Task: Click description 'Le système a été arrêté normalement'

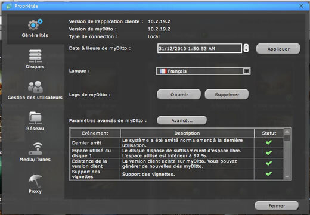Action: click(187, 142)
